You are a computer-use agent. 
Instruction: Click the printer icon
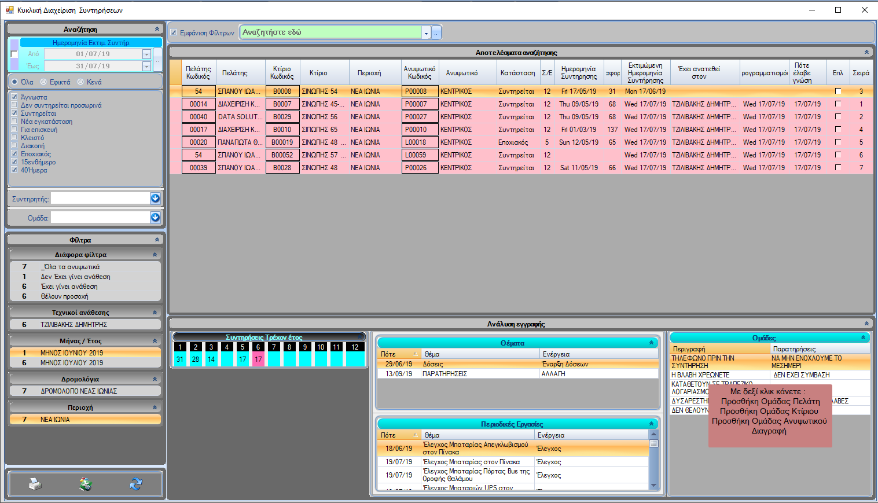[35, 484]
